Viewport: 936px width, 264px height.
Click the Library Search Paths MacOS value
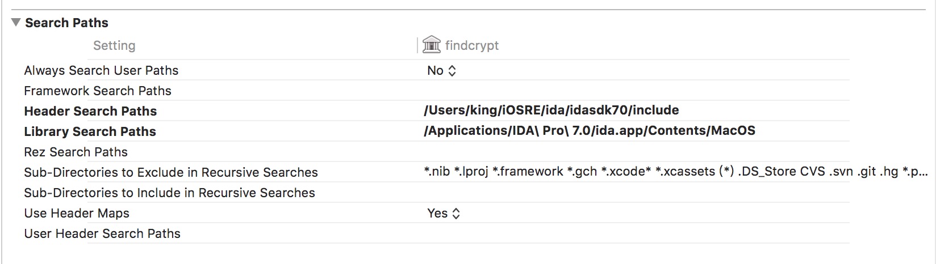pos(589,130)
